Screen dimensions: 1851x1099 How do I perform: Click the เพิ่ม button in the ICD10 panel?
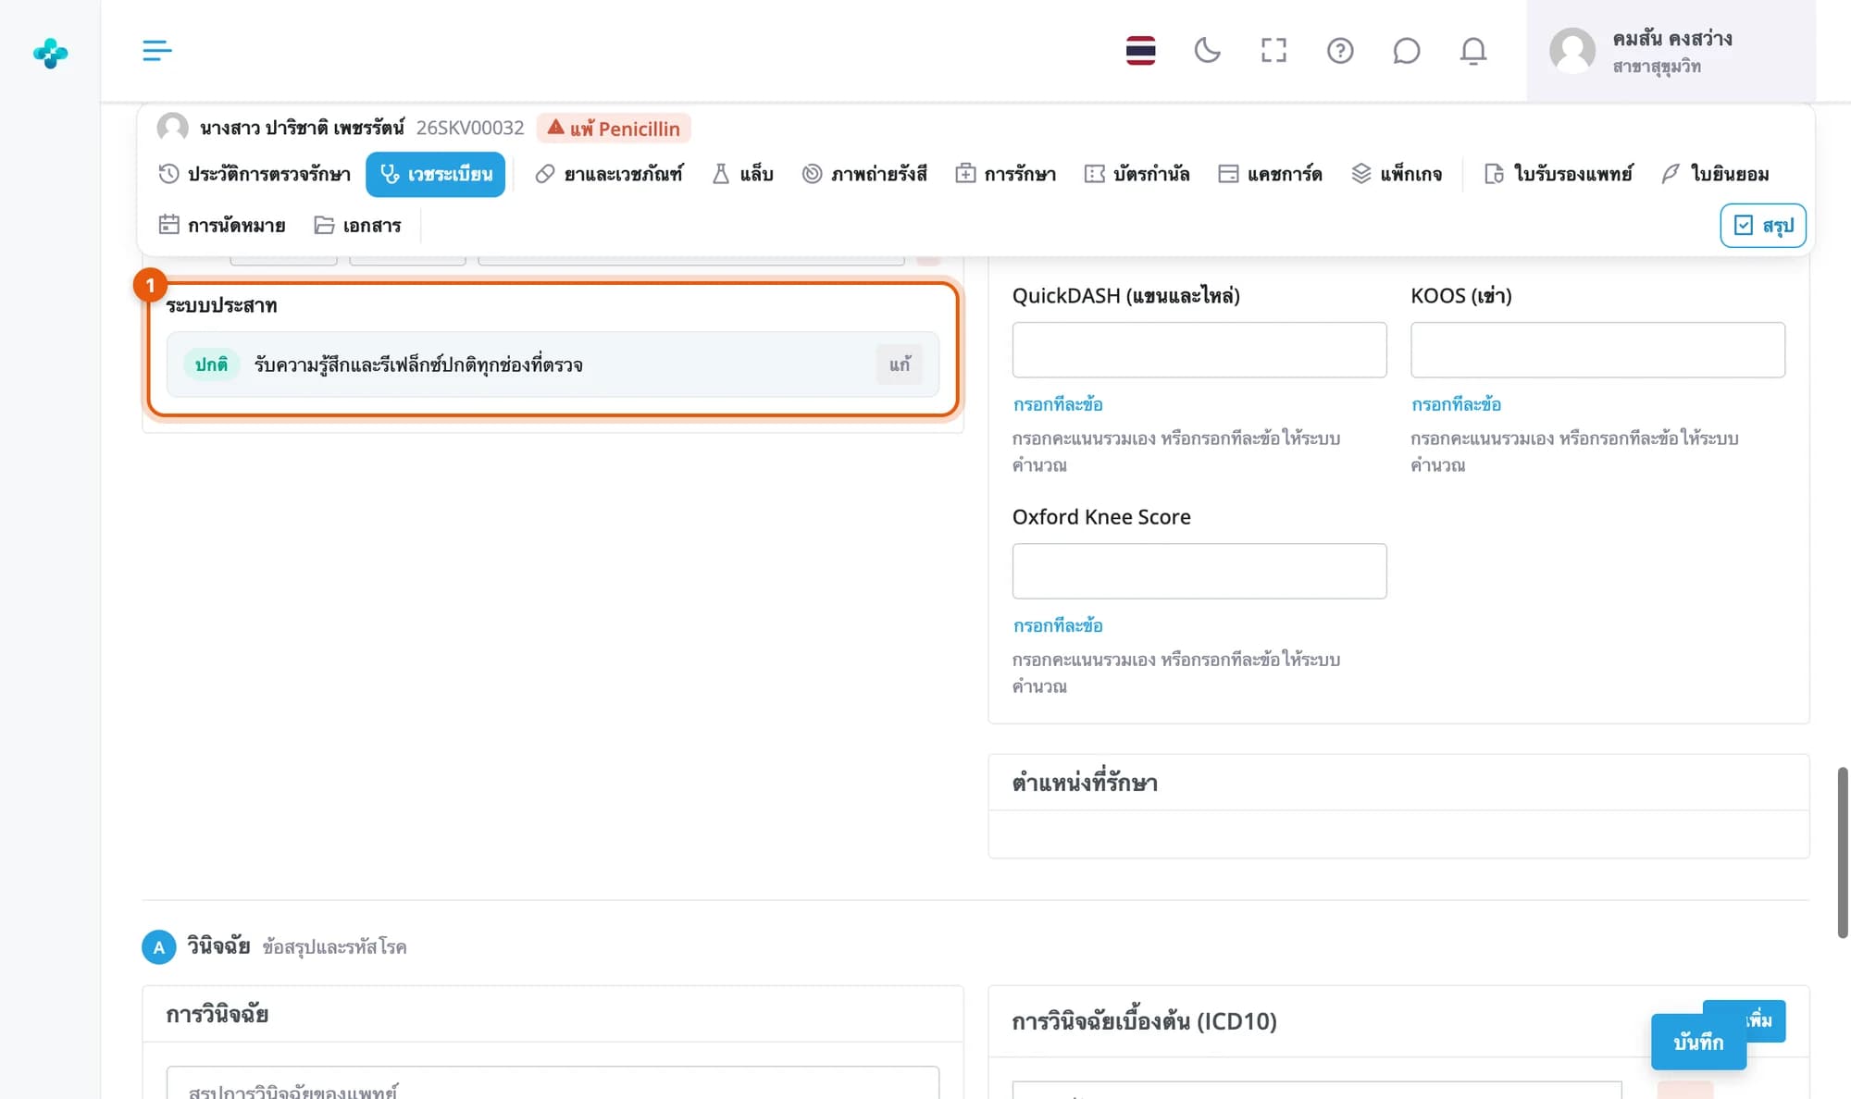pyautogui.click(x=1766, y=1020)
